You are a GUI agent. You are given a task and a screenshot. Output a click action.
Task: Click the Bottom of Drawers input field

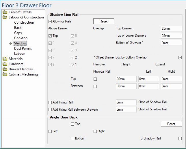pos(171,43)
